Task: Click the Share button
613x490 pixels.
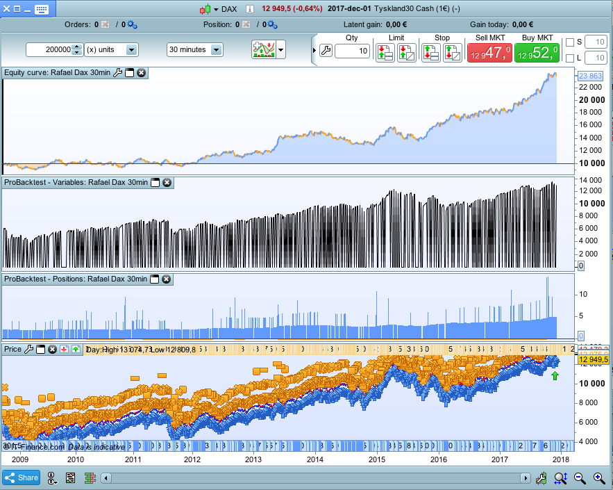Action: [21, 477]
